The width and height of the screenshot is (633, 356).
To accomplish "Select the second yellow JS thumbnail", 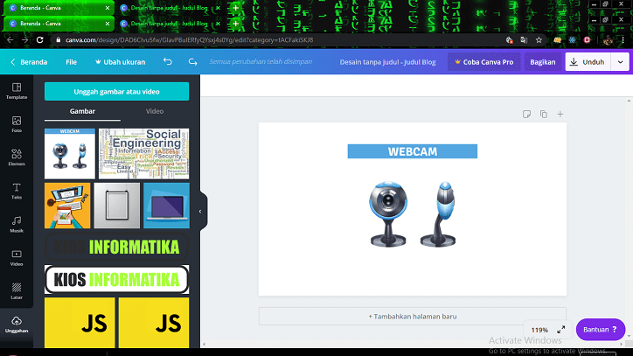I will point(154,323).
